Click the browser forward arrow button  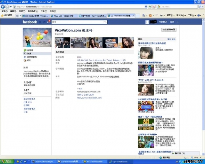[x=7, y=7]
